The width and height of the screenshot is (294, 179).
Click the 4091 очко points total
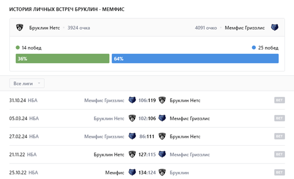(206, 28)
